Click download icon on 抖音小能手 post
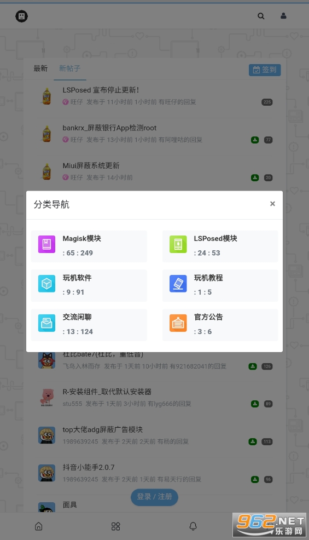The width and height of the screenshot is (309, 540). [x=255, y=479]
